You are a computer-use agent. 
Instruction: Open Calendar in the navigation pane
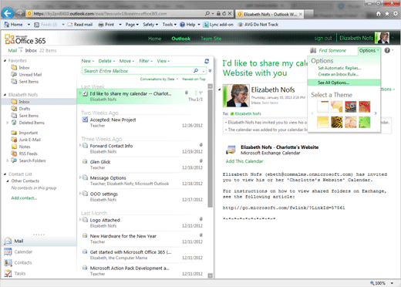click(23, 252)
